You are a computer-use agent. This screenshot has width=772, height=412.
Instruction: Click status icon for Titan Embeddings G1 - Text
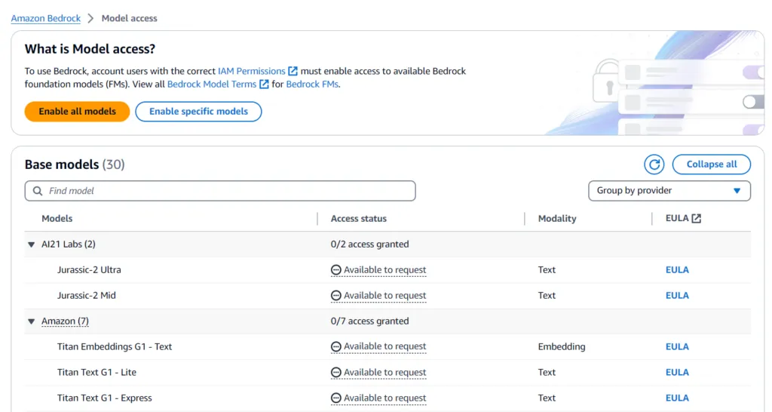point(335,347)
